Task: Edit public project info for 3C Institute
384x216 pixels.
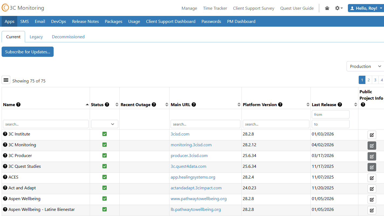Action: click(x=372, y=135)
